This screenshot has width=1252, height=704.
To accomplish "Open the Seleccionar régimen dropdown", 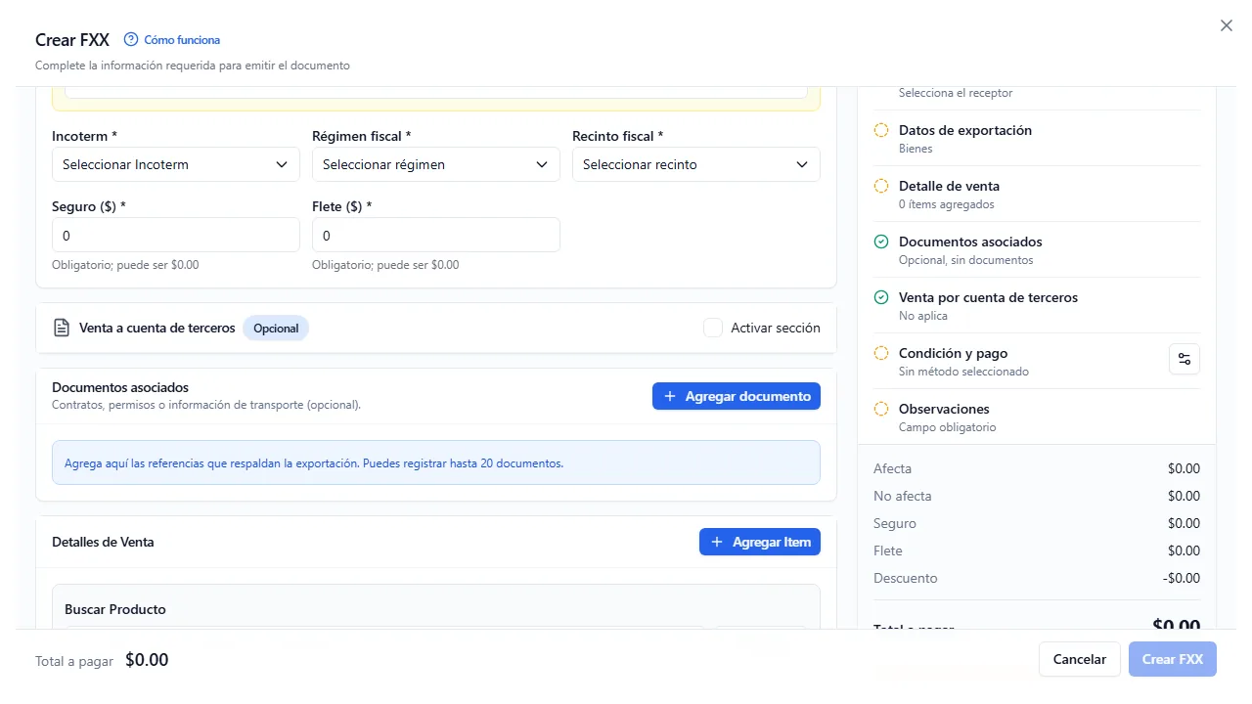I will click(x=436, y=164).
